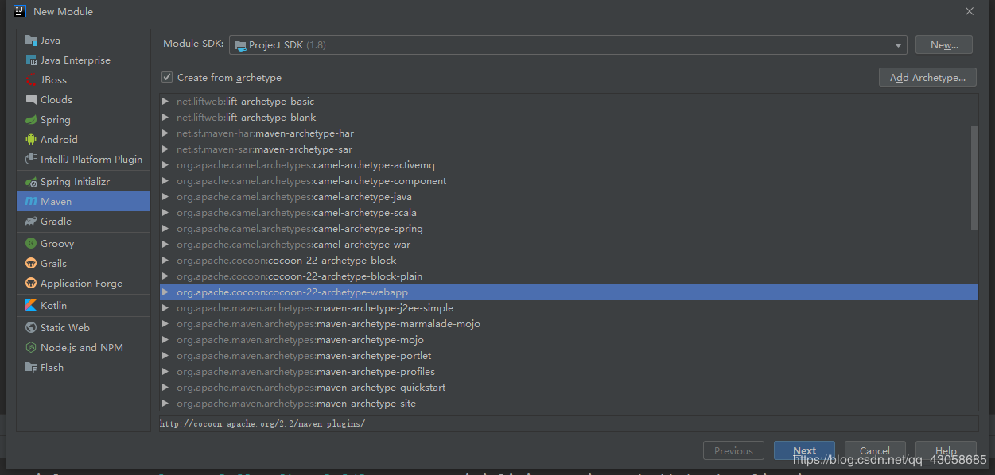The image size is (995, 475).
Task: Expand camel-archetype-activemq node
Action: coord(165,165)
